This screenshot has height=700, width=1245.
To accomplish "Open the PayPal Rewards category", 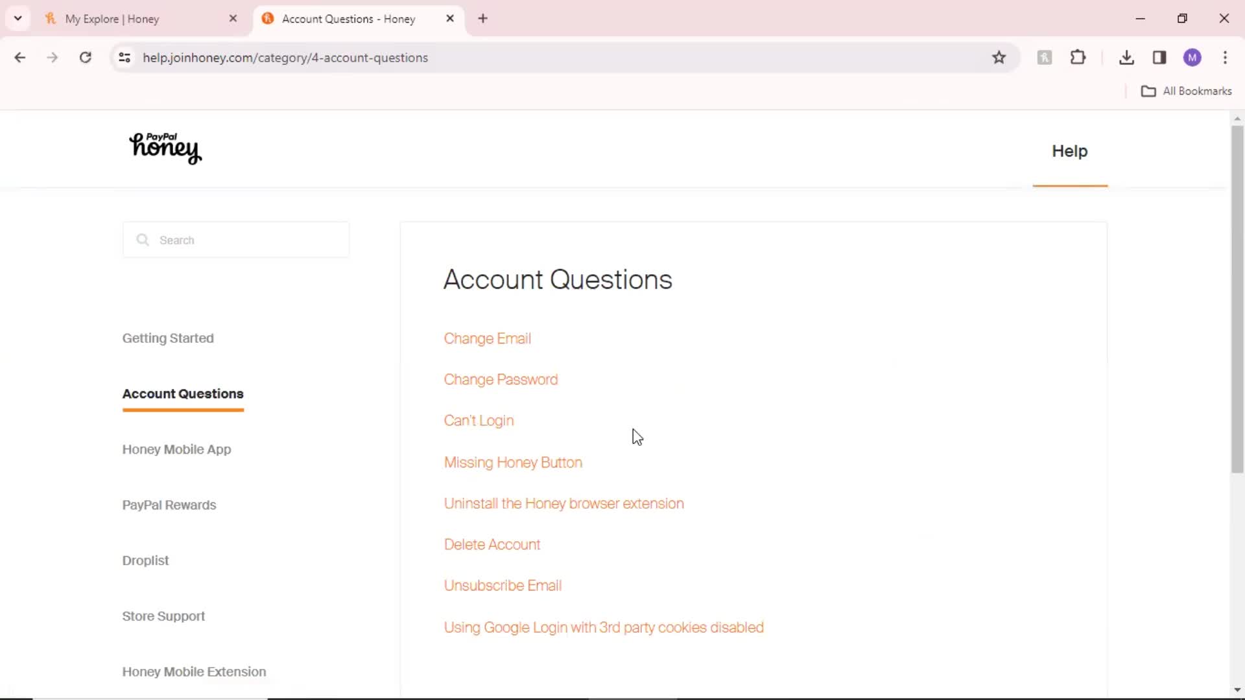I will pyautogui.click(x=169, y=506).
